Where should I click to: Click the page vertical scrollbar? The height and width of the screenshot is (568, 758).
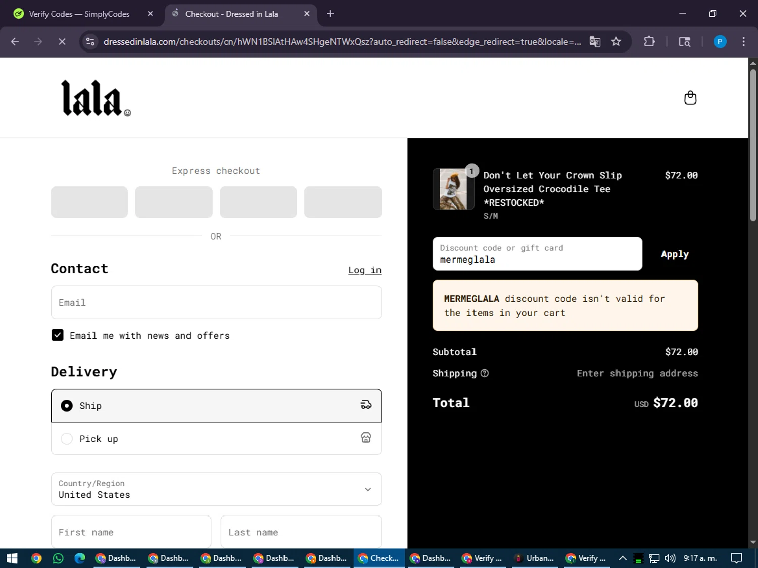click(753, 145)
